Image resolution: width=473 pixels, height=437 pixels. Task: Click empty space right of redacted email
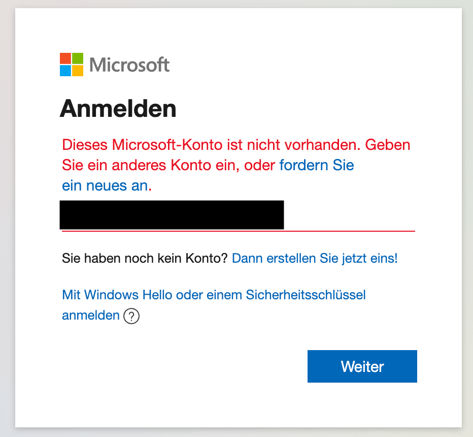349,215
